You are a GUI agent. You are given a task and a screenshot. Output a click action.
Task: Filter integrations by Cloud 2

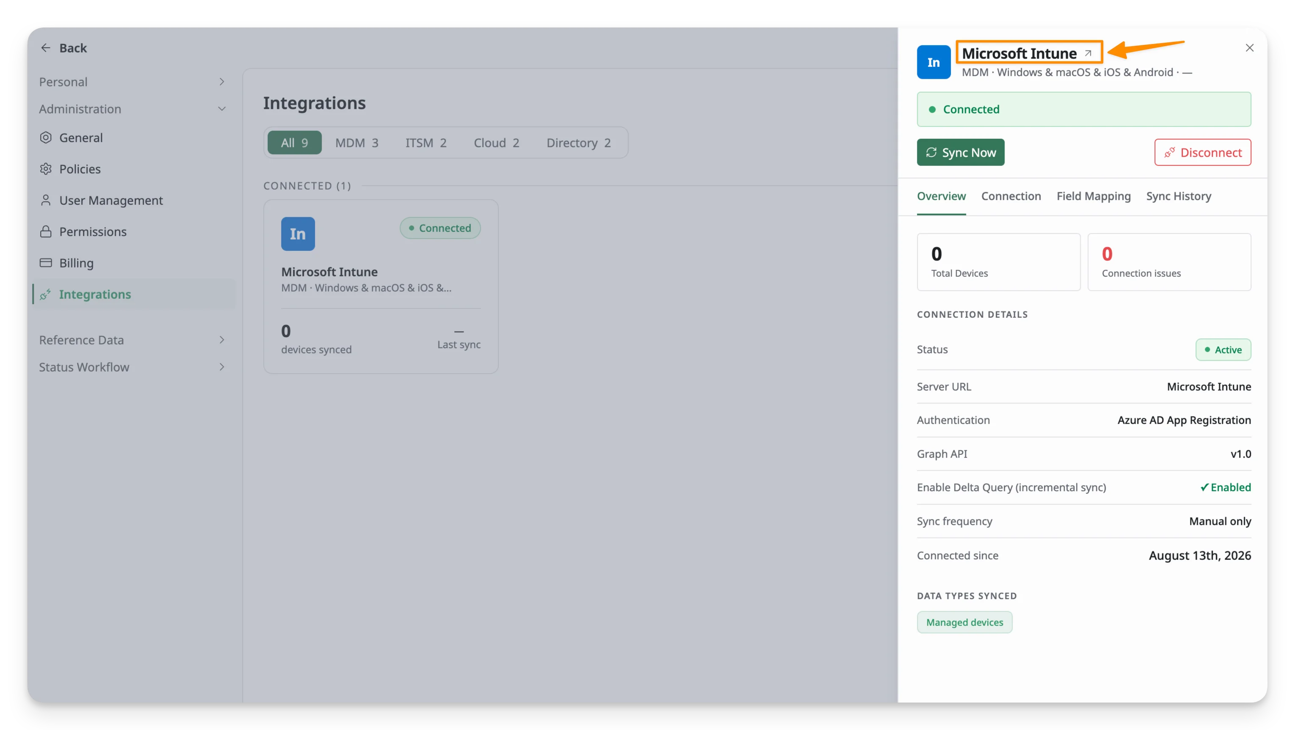[496, 143]
